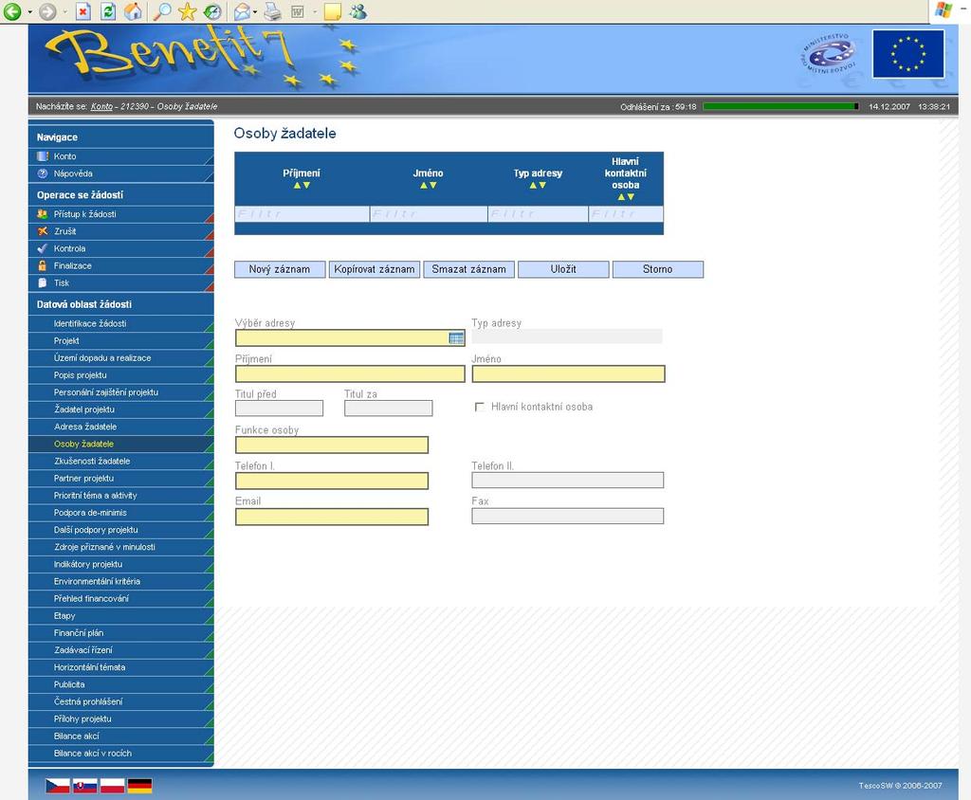Screen dimensions: 971x800
Task: Sort Hlavní kontaktní osoba column ascending
Action: (x=621, y=197)
